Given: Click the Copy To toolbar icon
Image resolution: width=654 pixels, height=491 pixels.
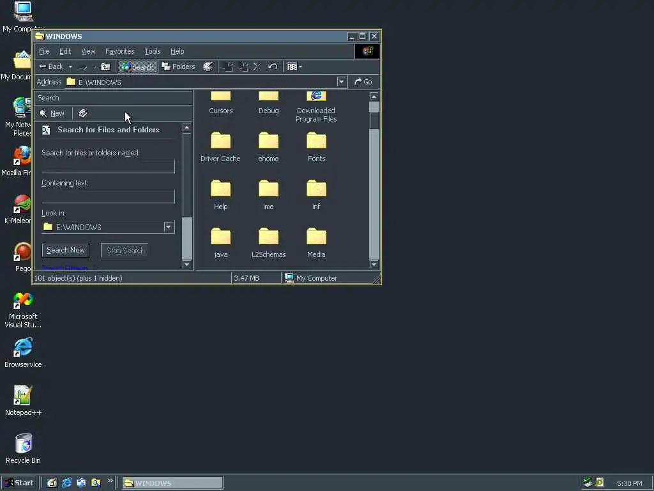Looking at the screenshot, I should click(x=243, y=66).
